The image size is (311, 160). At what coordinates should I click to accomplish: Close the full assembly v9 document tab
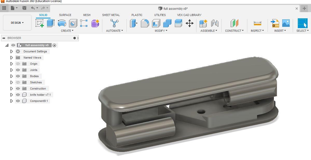(x=297, y=9)
